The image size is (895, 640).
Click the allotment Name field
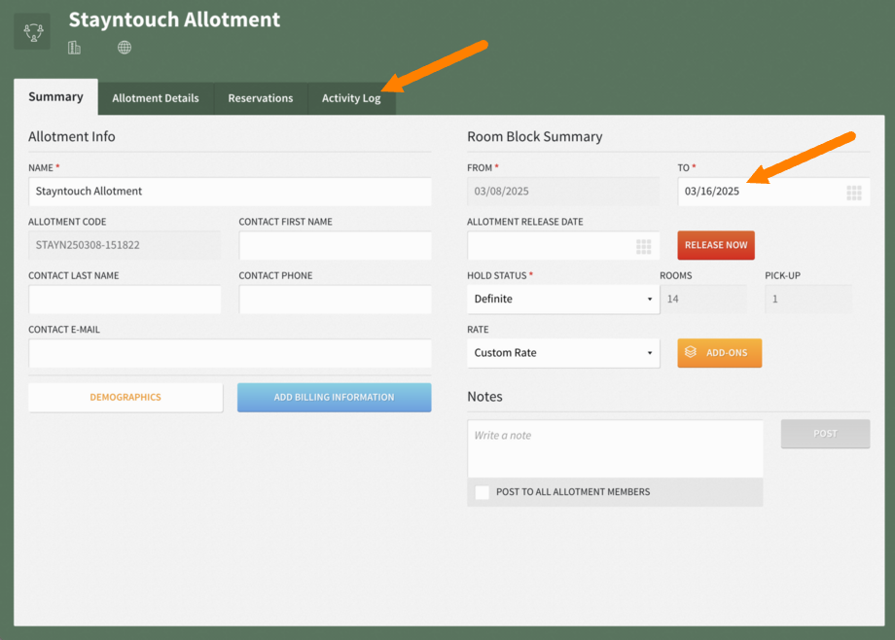coord(230,192)
